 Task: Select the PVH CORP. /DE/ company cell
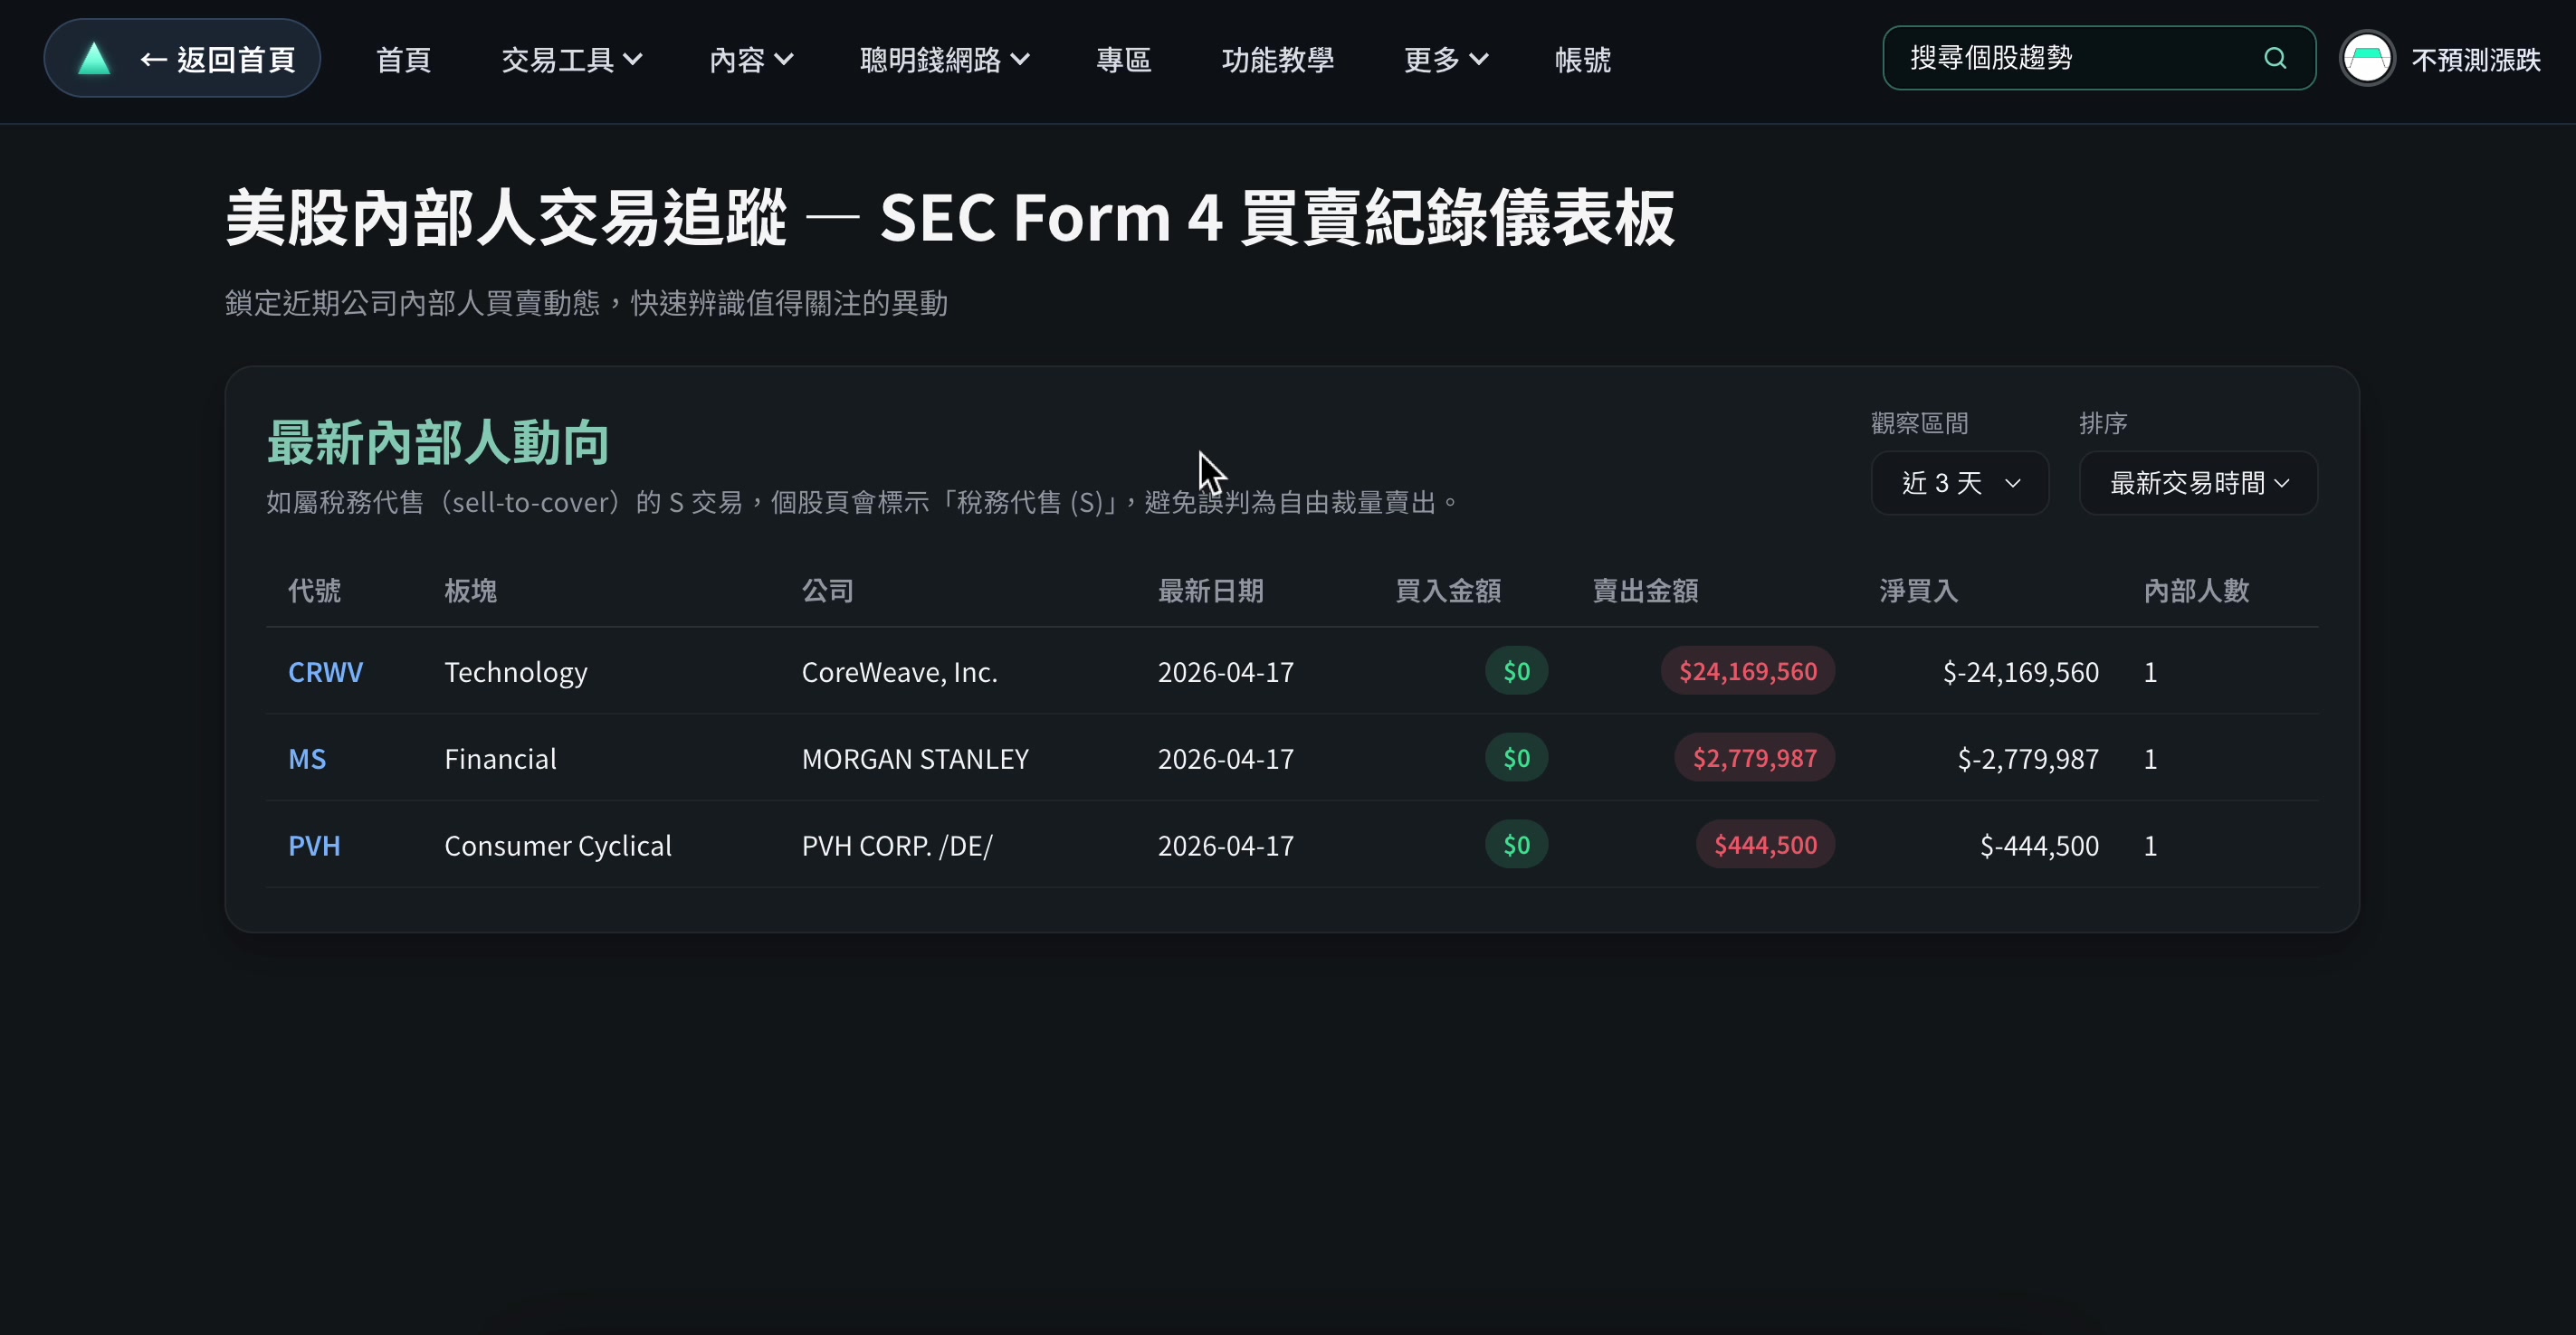[x=897, y=846]
